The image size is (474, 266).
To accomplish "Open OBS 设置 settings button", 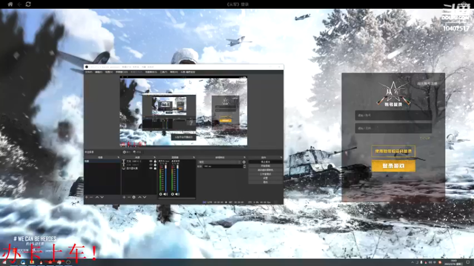I will coord(265,178).
